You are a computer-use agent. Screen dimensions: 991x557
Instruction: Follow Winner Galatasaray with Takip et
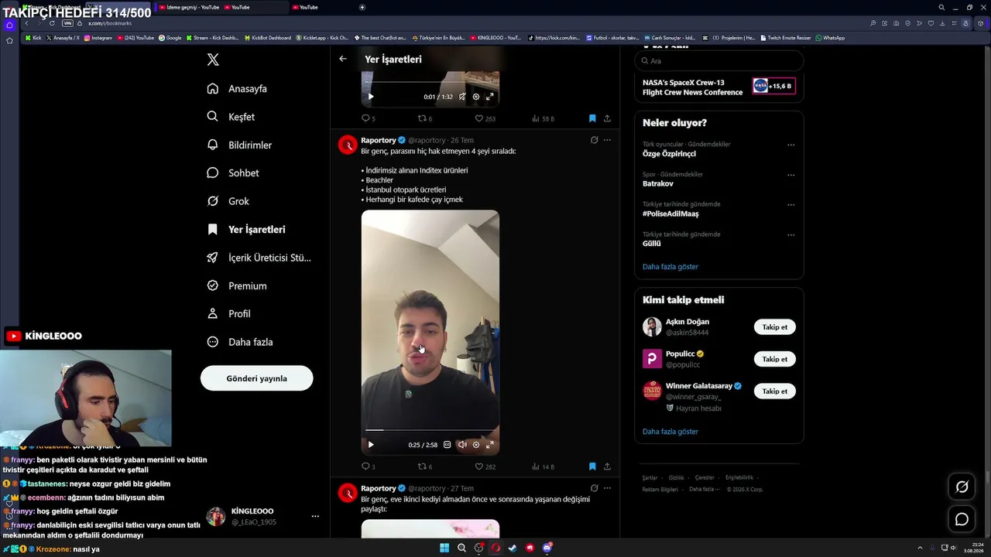pyautogui.click(x=774, y=391)
